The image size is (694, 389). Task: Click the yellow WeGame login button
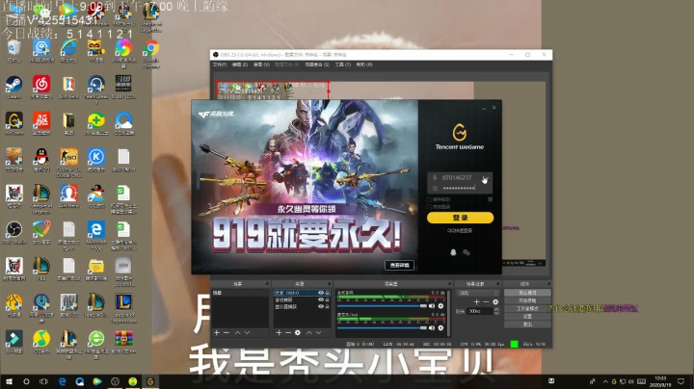coord(460,218)
